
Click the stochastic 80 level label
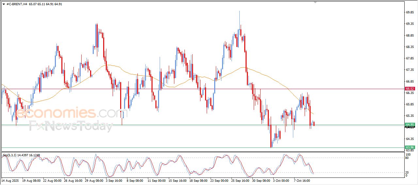pyautogui.click(x=407, y=158)
